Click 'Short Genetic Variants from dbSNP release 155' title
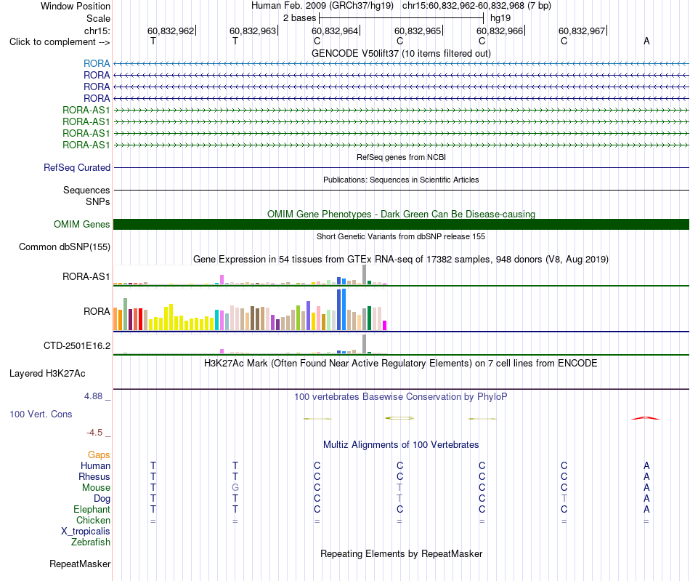The image size is (690, 581). (401, 236)
